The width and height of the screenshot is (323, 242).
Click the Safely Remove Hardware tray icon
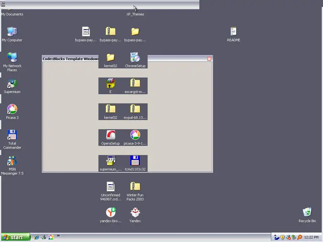[x=294, y=238]
